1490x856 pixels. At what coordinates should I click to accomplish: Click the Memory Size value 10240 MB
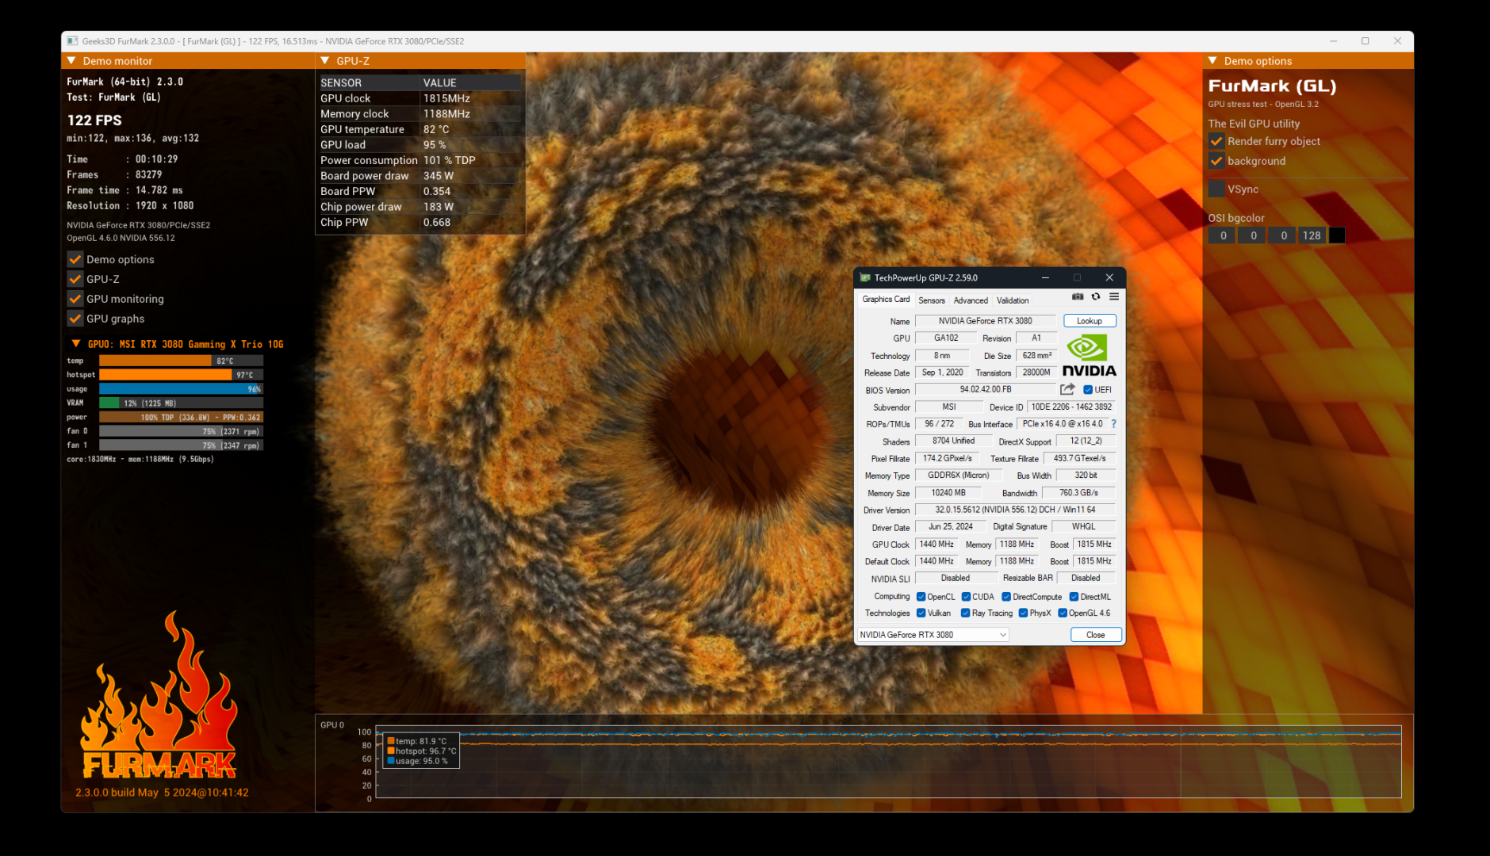click(948, 493)
